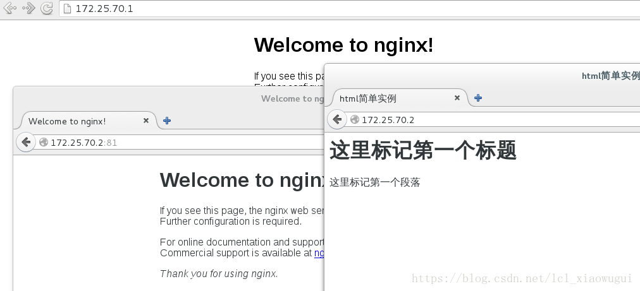Click the text 'Further configuration is required.'
The image size is (640, 291).
click(x=231, y=222)
